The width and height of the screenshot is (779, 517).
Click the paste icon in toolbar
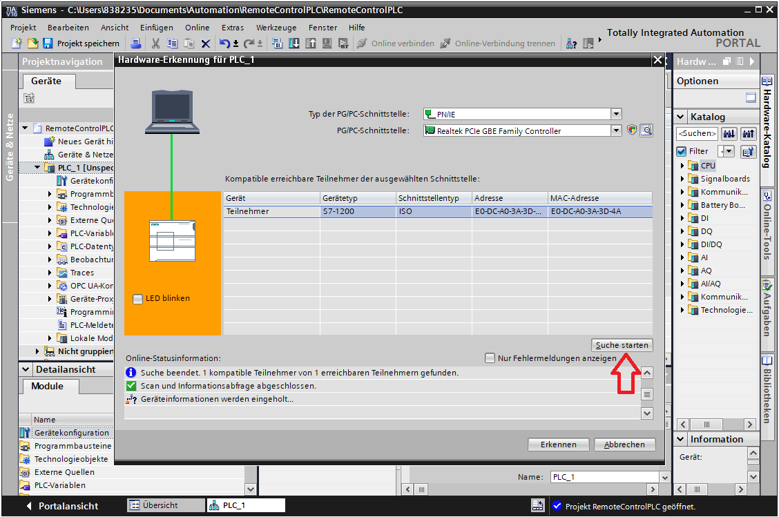[189, 43]
